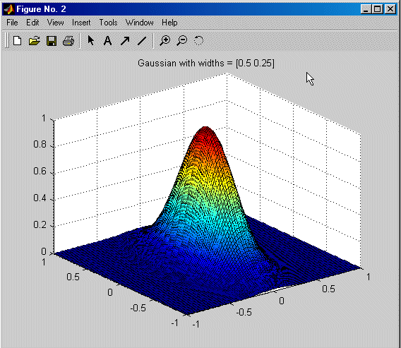Enable the Rotate 3D tool
Screen dimensions: 401x348
click(198, 41)
